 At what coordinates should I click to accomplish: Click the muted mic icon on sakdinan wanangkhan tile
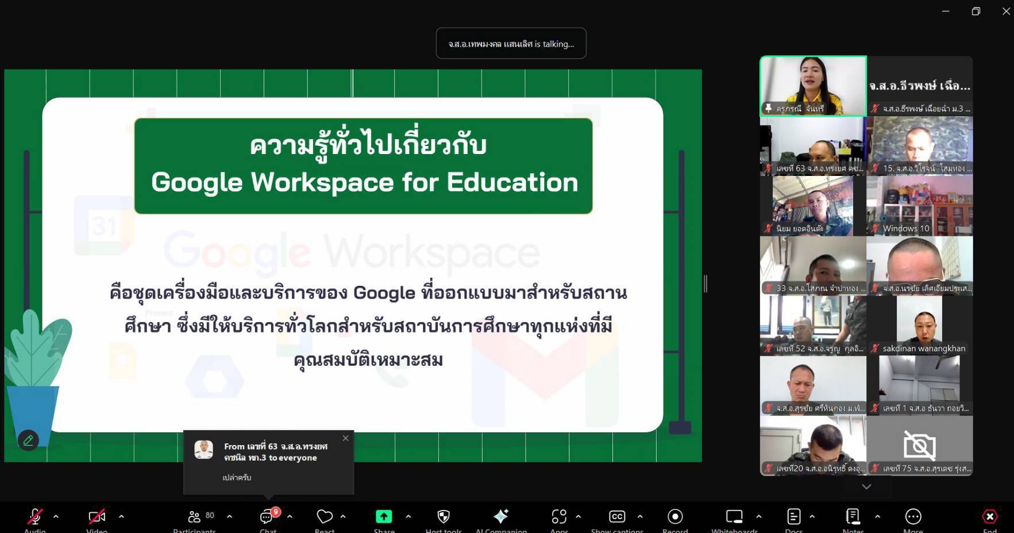point(875,348)
